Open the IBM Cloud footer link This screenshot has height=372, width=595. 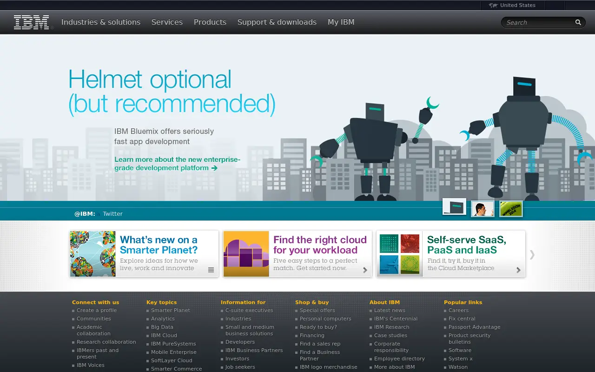tap(164, 336)
